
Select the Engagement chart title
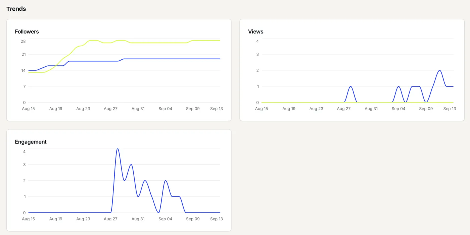(31, 142)
